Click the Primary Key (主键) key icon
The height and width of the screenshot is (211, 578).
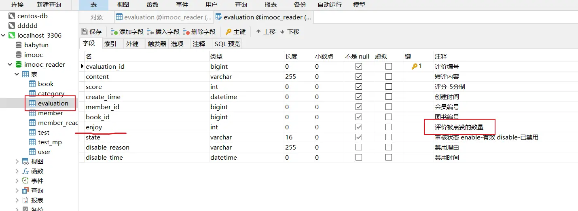point(229,32)
